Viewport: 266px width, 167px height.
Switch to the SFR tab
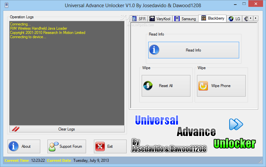(139, 19)
